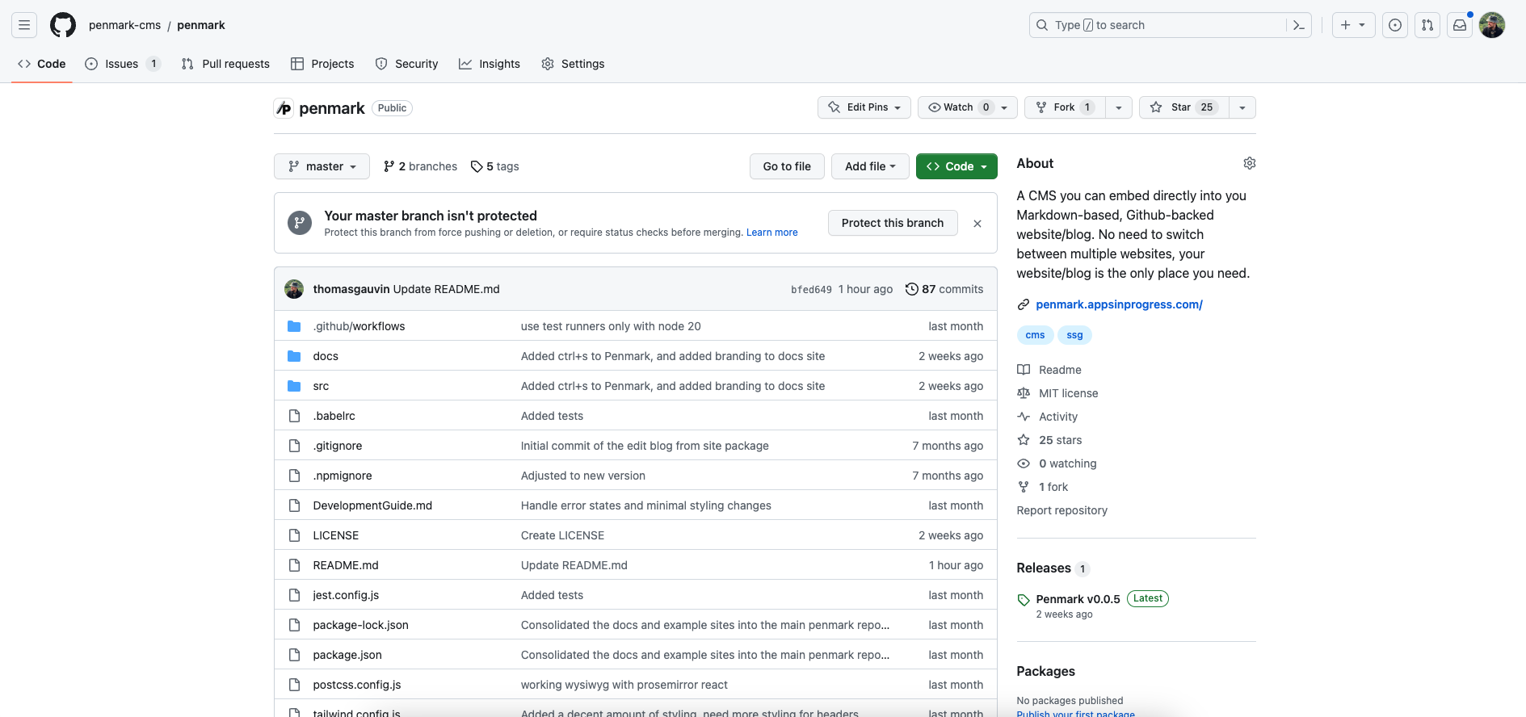This screenshot has width=1526, height=717.
Task: Click the commits history clock icon
Action: [912, 289]
